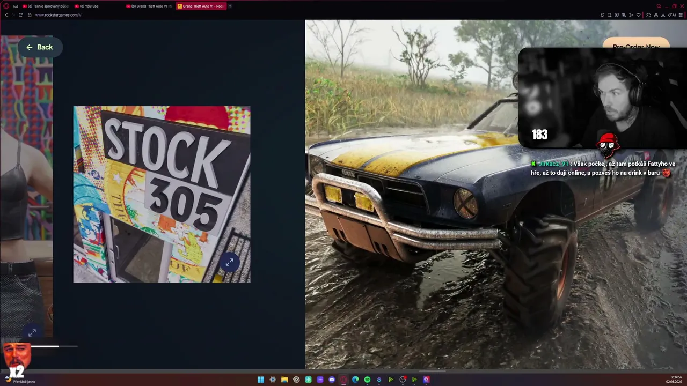Click the Pre-Order Now button
Screen dimensions: 687x386
636,43
